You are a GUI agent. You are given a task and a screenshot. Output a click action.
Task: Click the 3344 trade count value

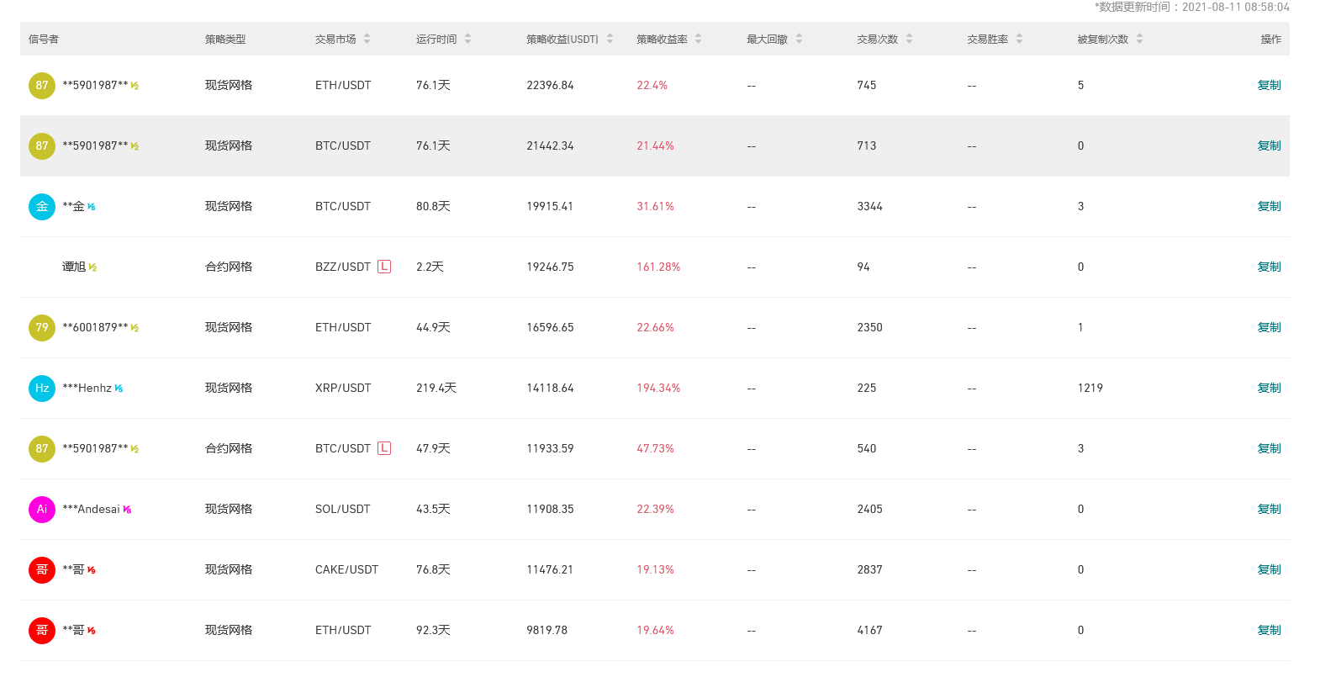870,207
